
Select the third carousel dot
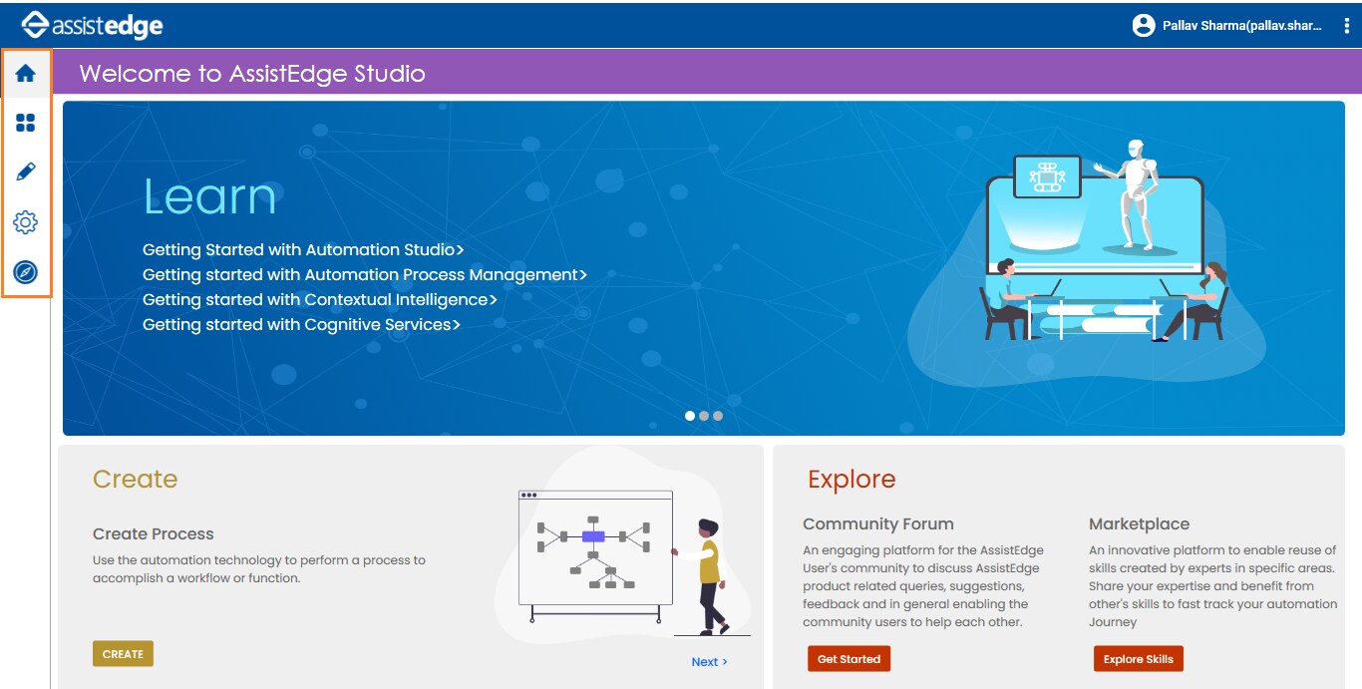pyautogui.click(x=716, y=416)
